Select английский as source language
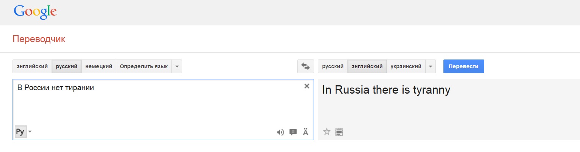Viewport: 580px width, 152px height. tap(32, 66)
